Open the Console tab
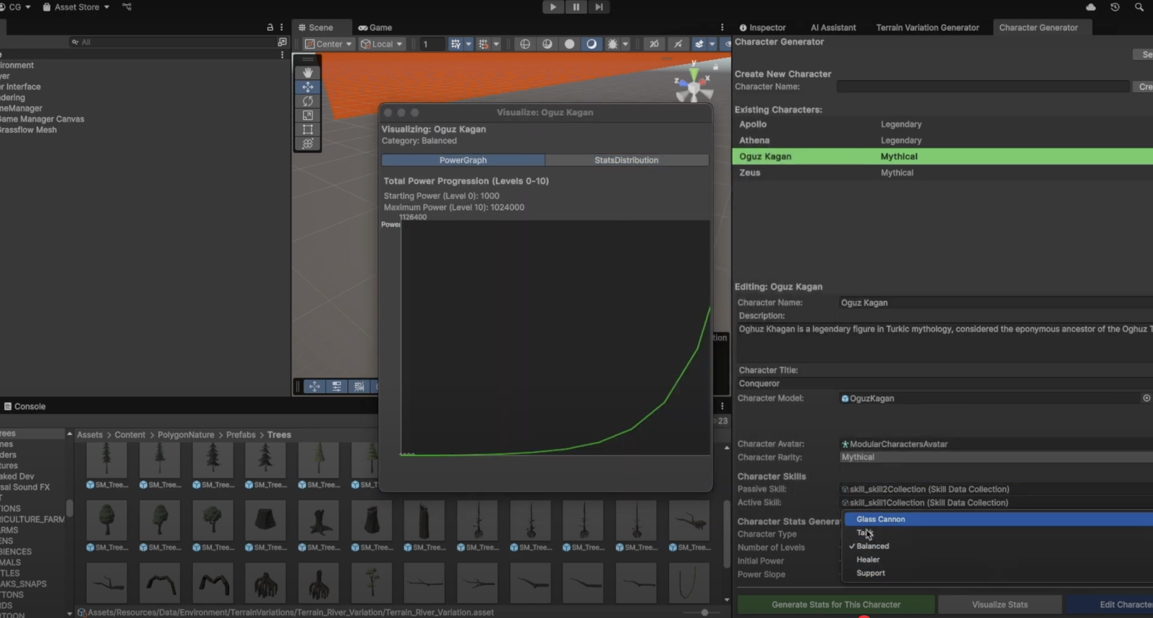Viewport: 1153px width, 618px height. (x=25, y=406)
